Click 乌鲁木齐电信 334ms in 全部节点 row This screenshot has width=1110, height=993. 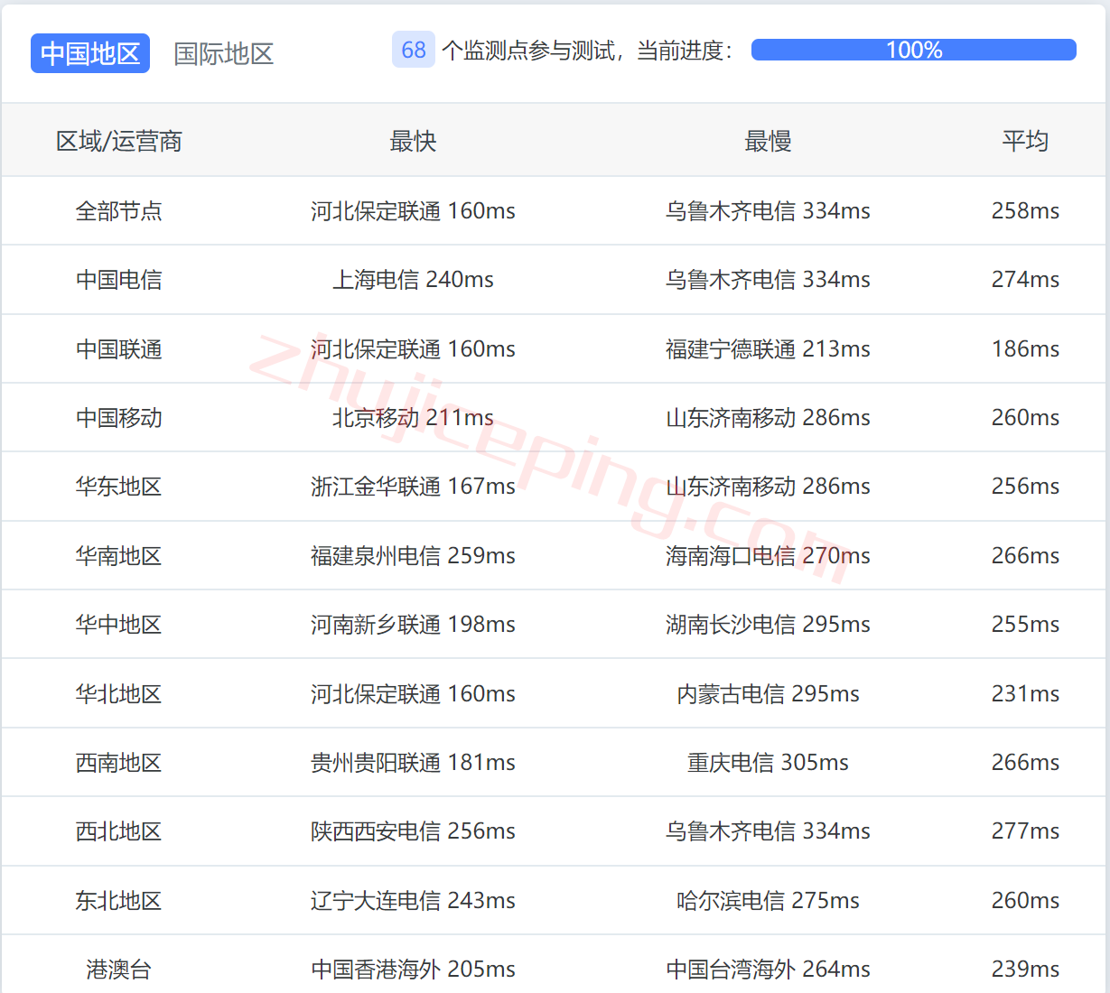[768, 210]
